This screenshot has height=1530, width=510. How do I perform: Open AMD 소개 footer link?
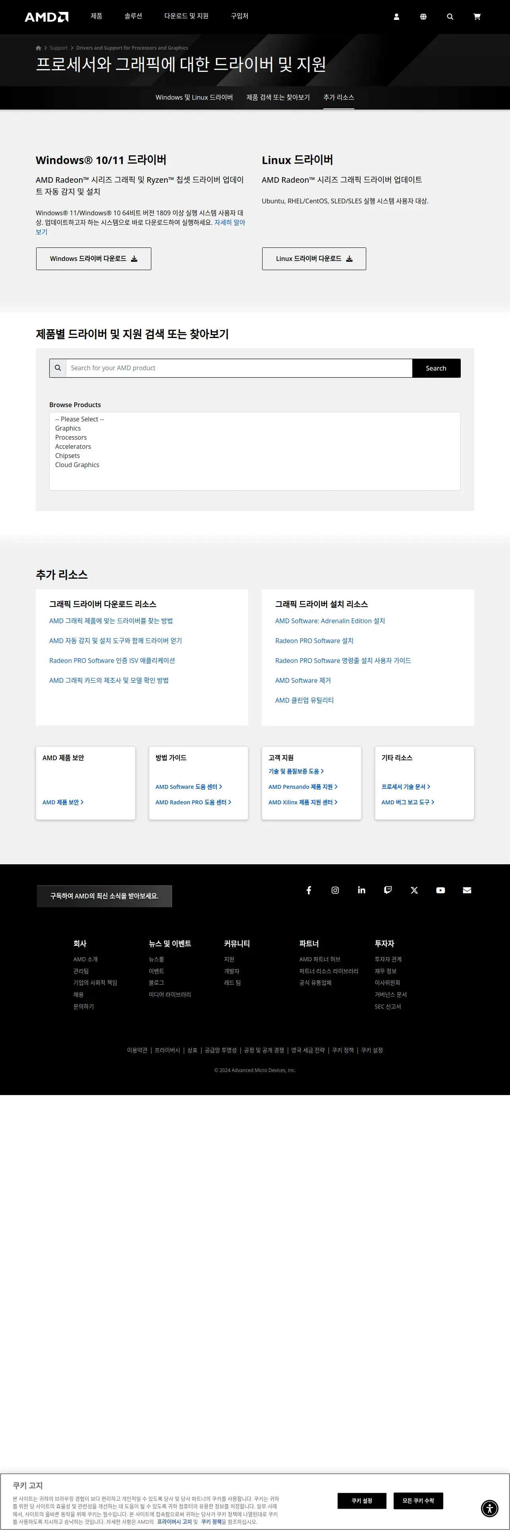click(85, 959)
